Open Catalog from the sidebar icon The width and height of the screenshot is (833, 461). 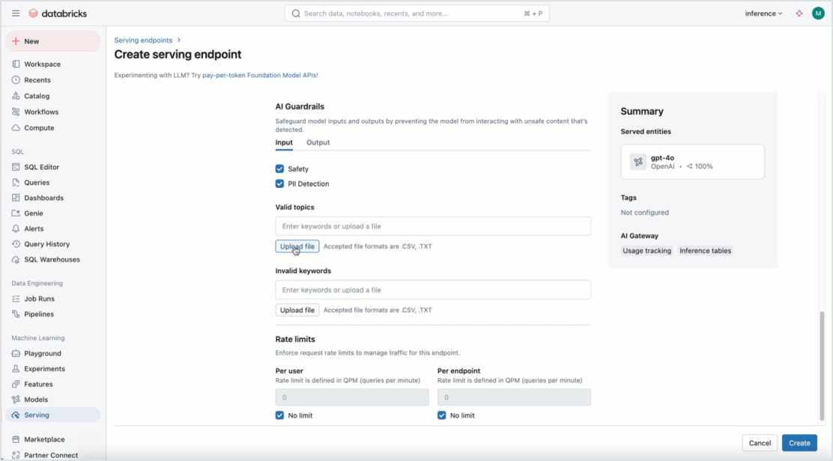pos(16,96)
